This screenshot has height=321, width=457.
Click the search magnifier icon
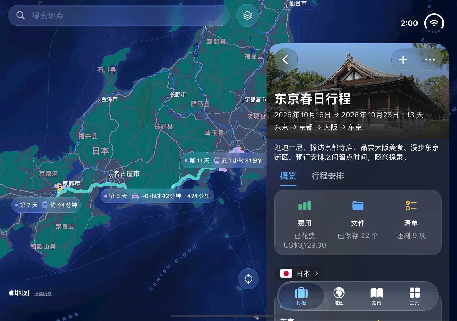coord(20,15)
